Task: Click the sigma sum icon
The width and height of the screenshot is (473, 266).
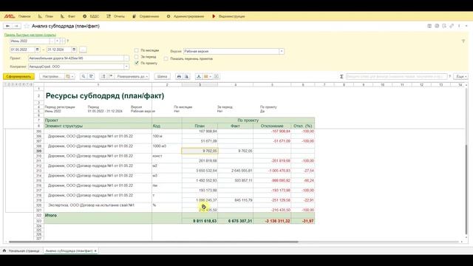Action: [x=341, y=77]
